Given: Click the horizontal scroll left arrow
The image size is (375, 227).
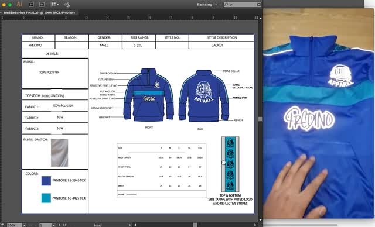Looking at the screenshot, I should pos(135,225).
